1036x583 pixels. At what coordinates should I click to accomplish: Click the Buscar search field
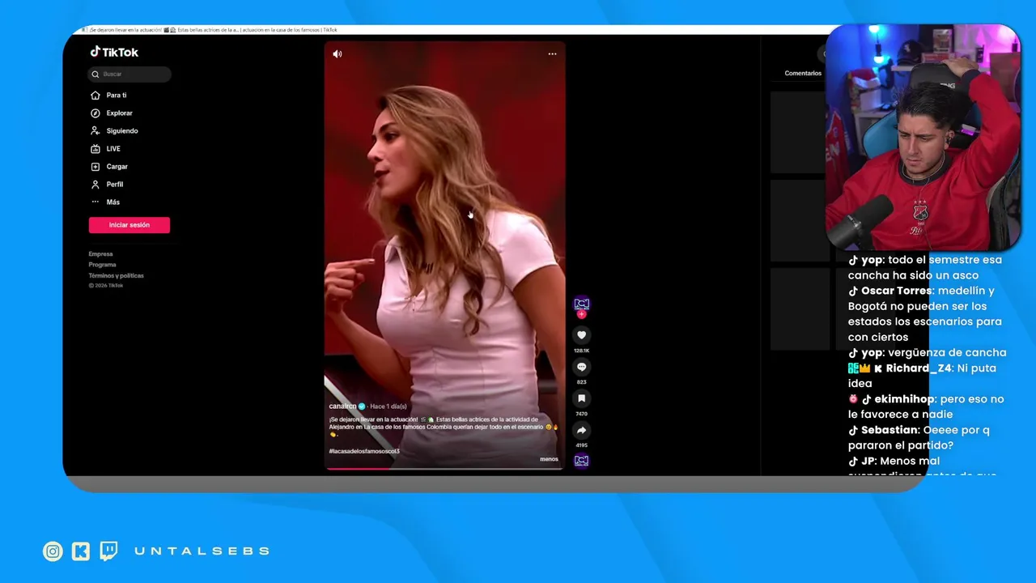129,74
